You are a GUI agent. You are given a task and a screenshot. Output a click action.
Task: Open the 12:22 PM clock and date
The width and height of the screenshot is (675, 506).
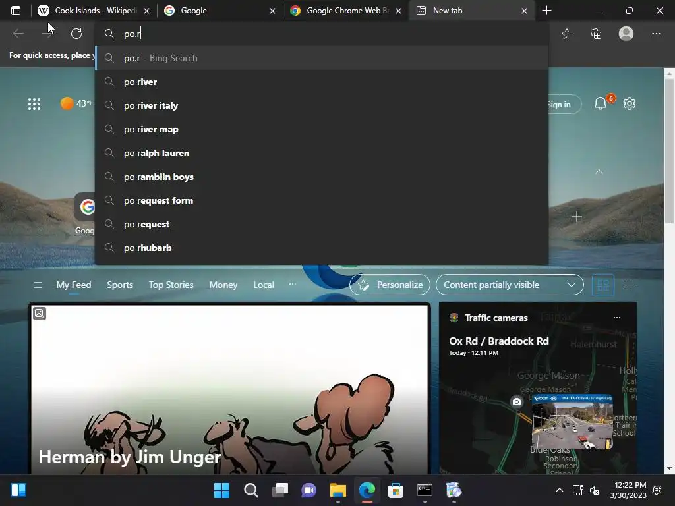coord(628,490)
